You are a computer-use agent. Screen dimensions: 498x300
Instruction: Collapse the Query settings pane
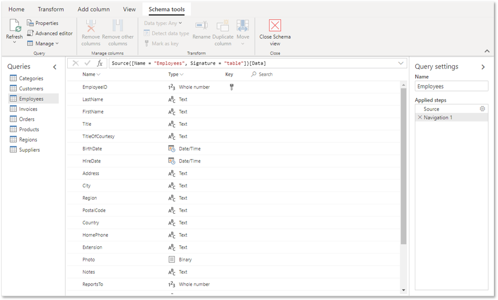(483, 67)
